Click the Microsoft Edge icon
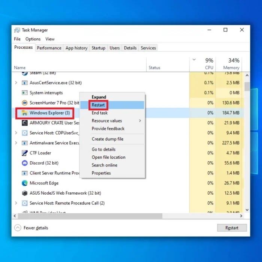 point(25,183)
